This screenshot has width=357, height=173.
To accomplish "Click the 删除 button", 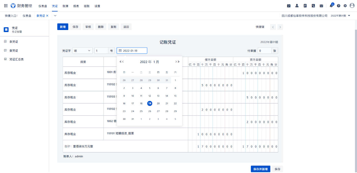I will [101, 27].
